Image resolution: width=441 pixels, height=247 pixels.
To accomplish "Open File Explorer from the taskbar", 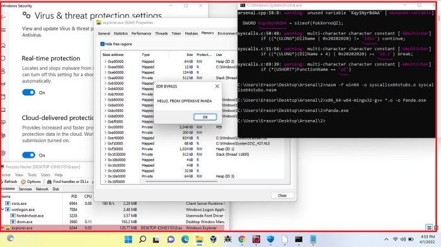I will pos(200,239).
